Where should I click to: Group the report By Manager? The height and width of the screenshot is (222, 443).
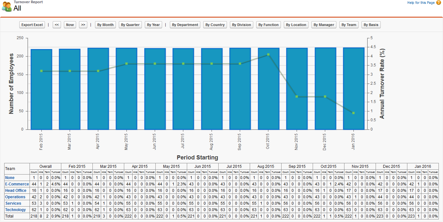[324, 25]
